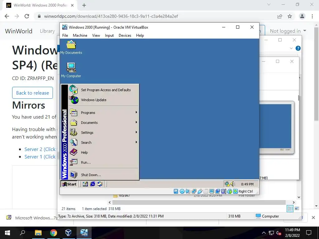
Task: Switch Explorer to large icons view
Action: [x=297, y=209]
